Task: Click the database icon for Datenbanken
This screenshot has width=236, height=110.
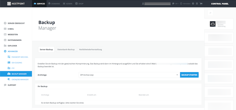Action: [5, 40]
